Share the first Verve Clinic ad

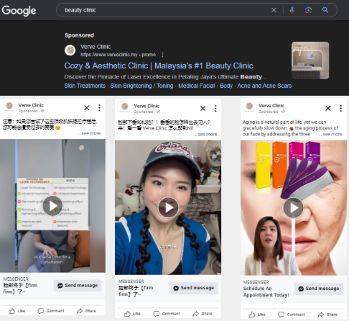click(x=86, y=311)
